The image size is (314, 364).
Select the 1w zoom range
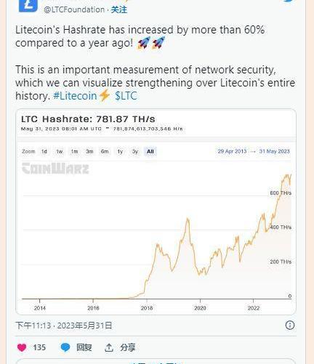click(60, 152)
